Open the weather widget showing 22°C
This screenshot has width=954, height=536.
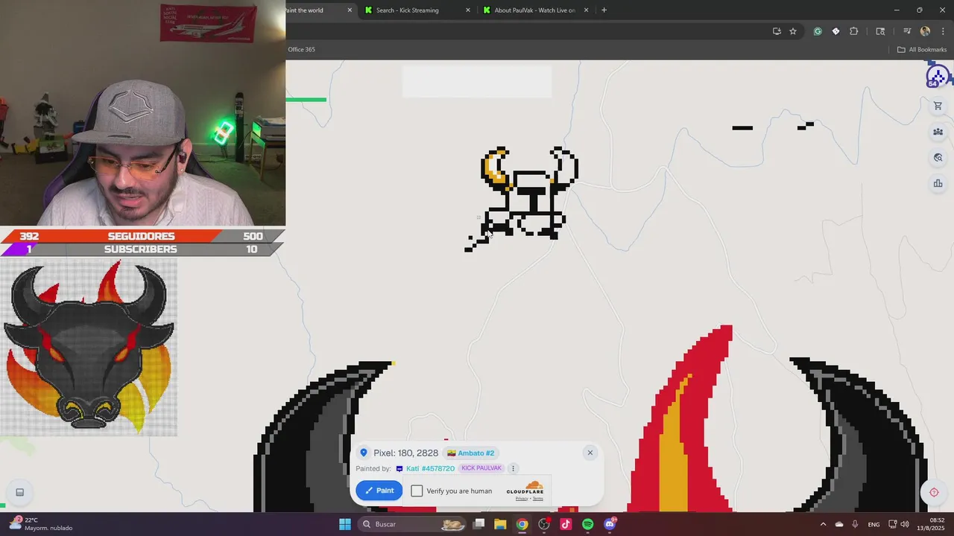(x=41, y=524)
